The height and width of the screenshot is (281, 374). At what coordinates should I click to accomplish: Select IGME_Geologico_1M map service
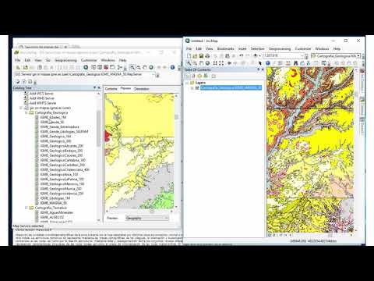click(55, 137)
